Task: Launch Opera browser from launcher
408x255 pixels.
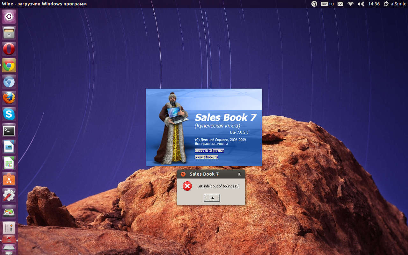Action: click(x=9, y=49)
